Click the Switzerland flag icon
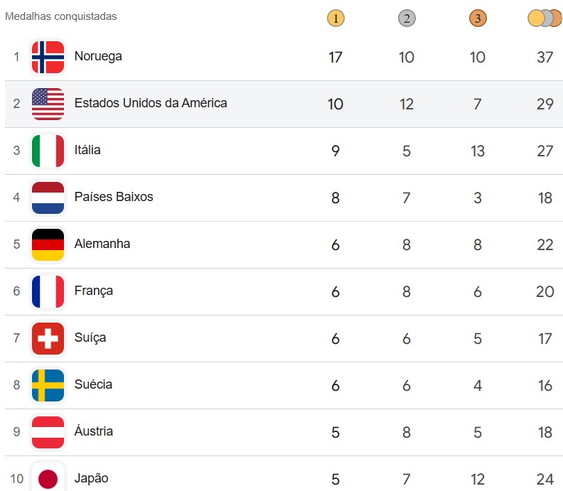Viewport: 563px width, 491px height. click(x=48, y=338)
